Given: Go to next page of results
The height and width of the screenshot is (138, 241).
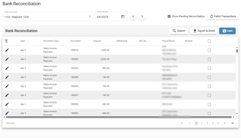Looking at the screenshot, I should [225, 123].
